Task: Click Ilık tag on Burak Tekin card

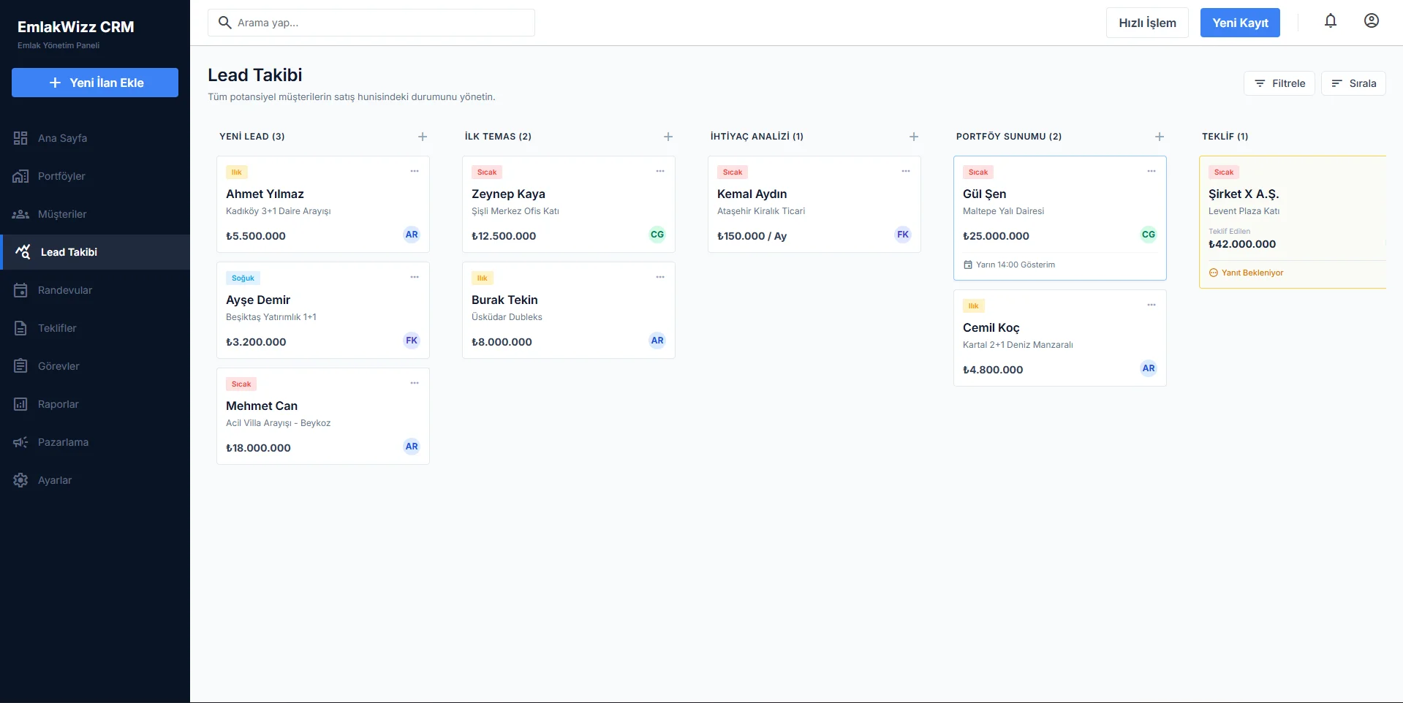Action: click(483, 278)
